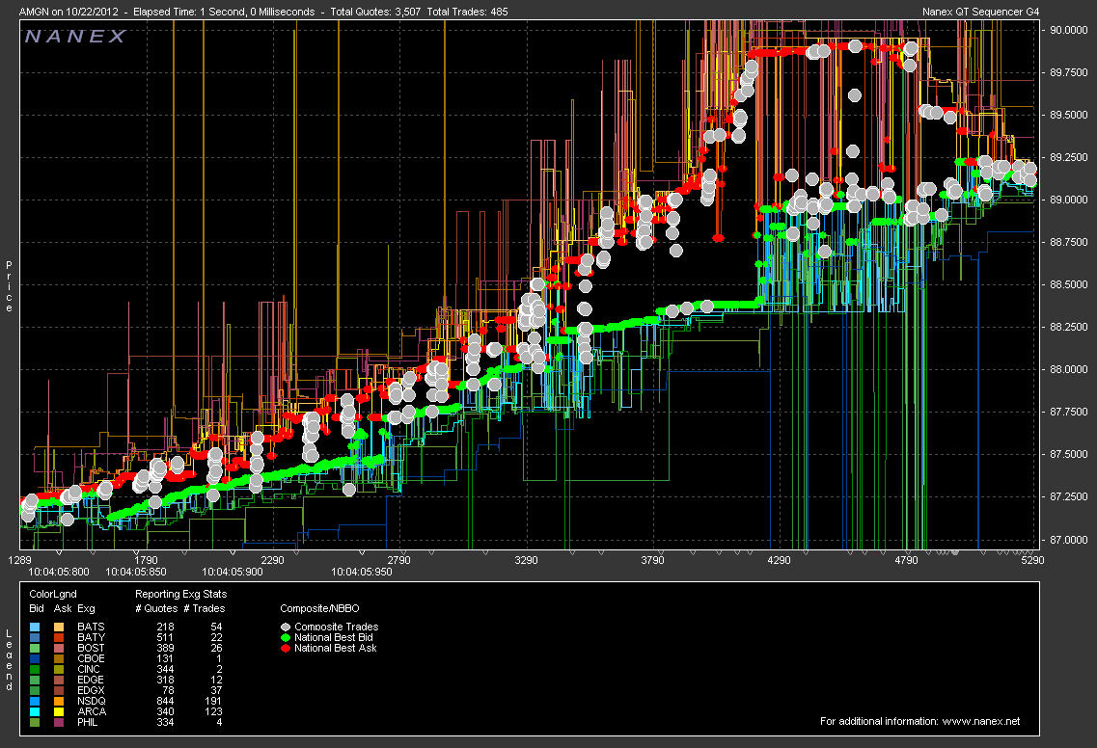Click the Reporting Exg Stats heading
The width and height of the screenshot is (1097, 748).
click(181, 594)
